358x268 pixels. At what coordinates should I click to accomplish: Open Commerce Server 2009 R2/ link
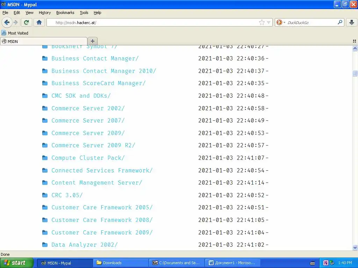click(x=93, y=146)
